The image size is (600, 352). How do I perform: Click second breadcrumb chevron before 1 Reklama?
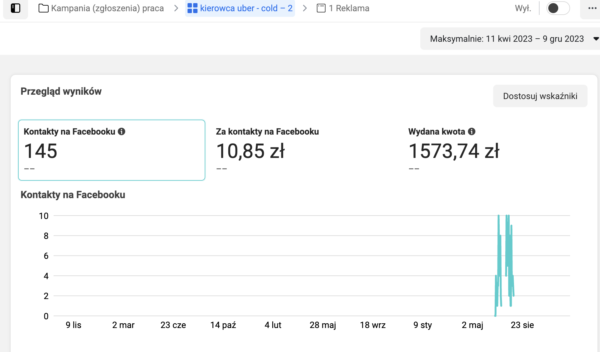coord(305,8)
